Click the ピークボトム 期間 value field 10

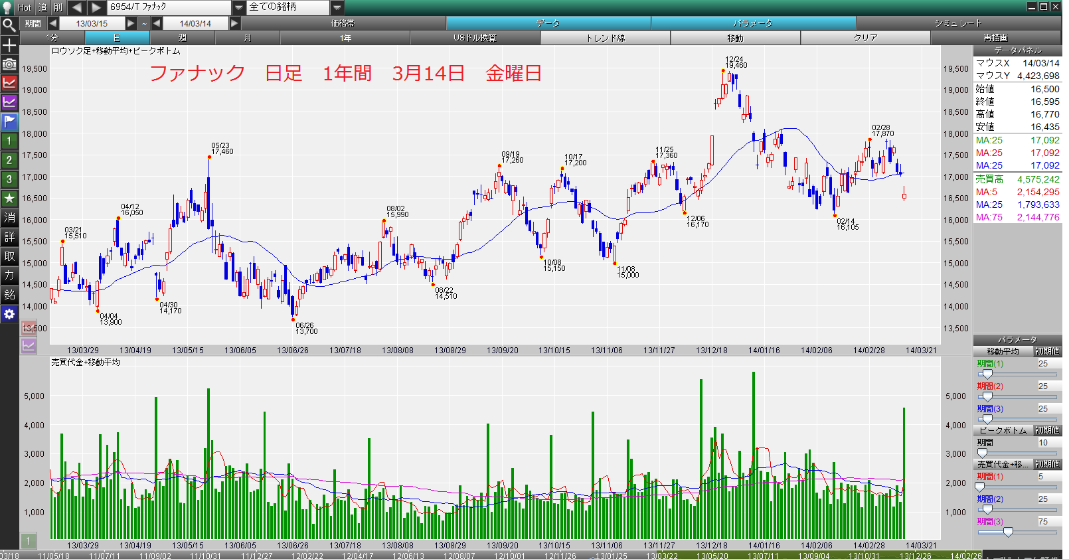click(1049, 442)
